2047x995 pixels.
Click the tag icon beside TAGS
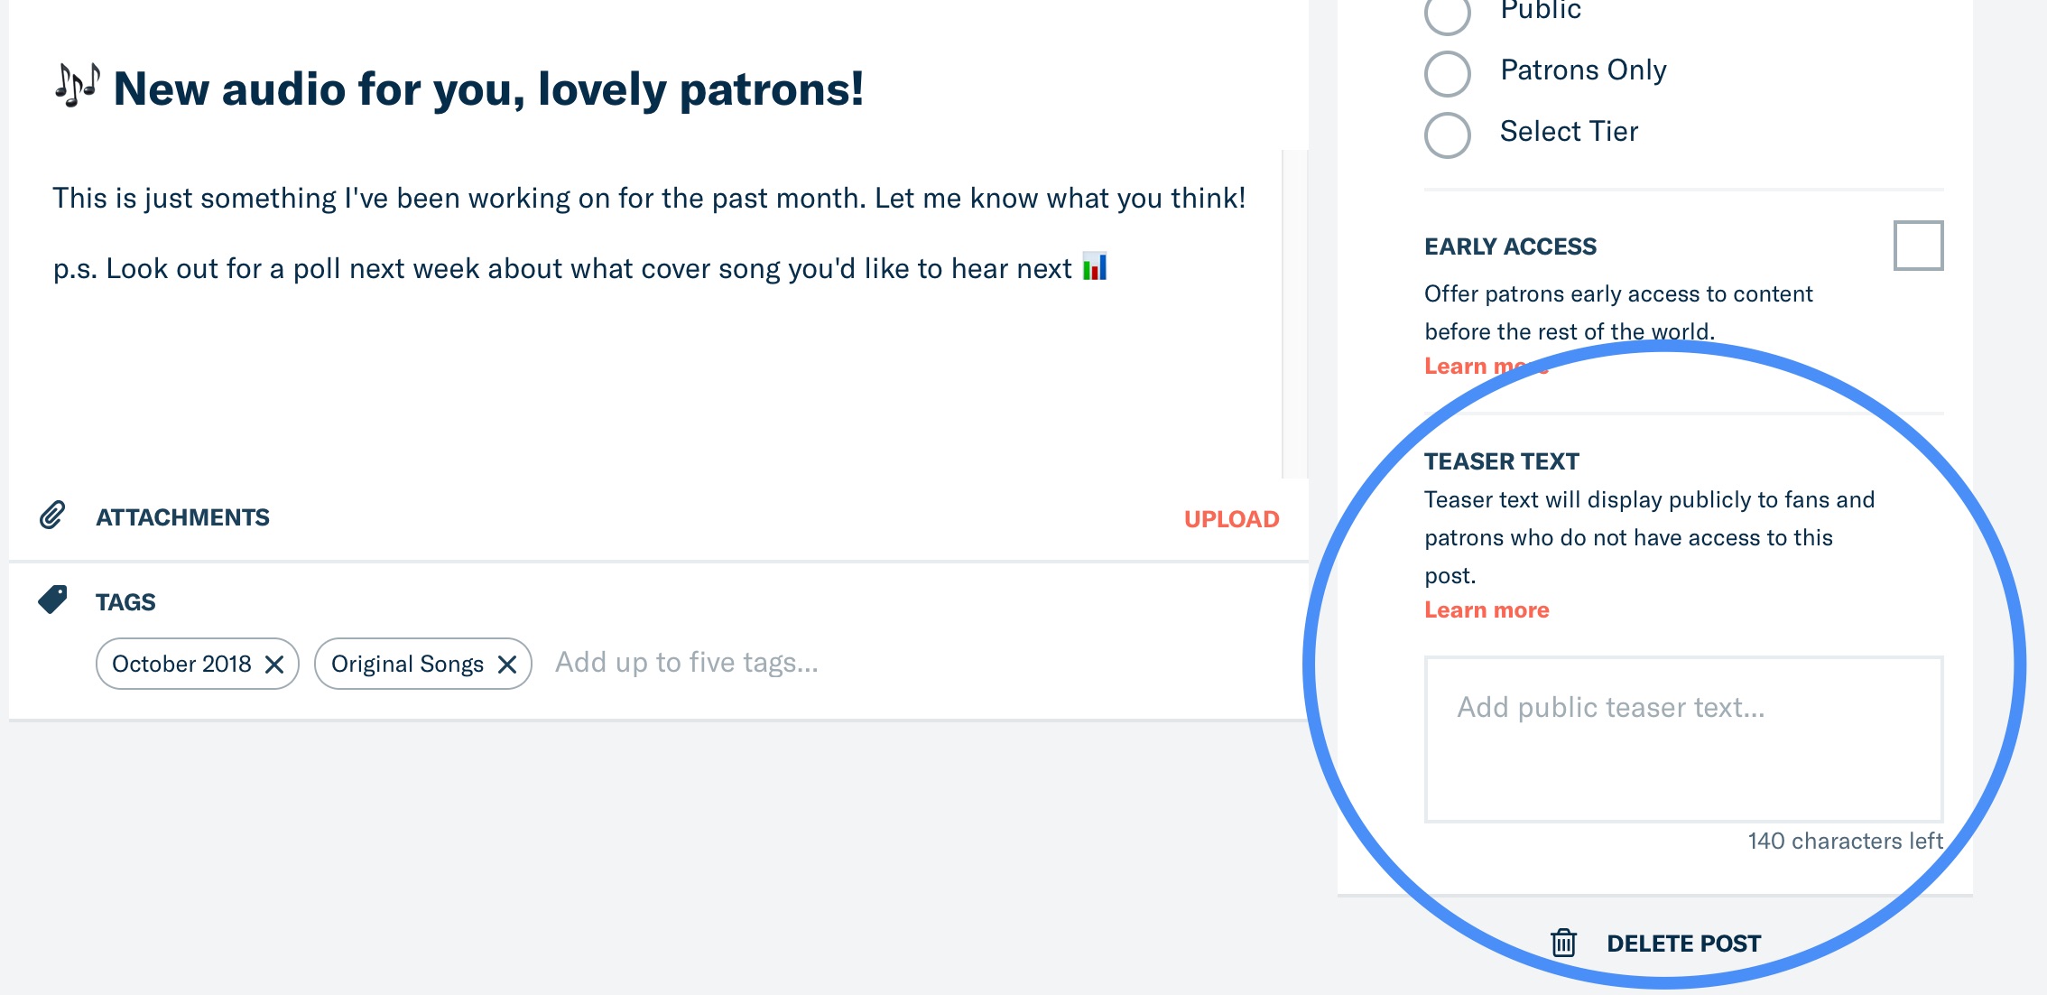53,600
